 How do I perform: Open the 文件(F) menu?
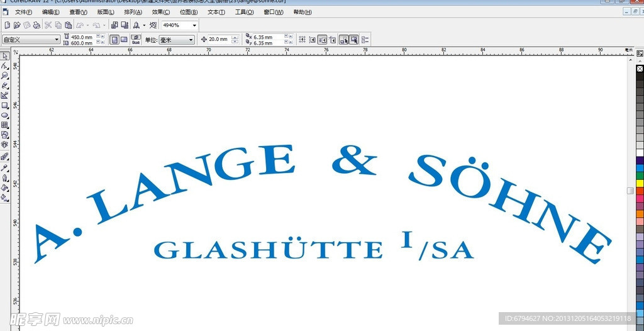point(24,12)
